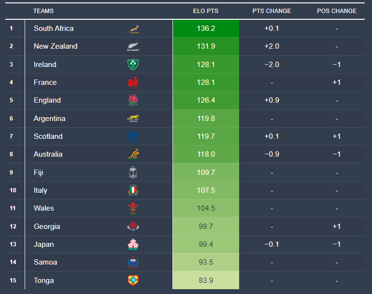Click the Japan cherry blossom logo
This screenshot has width=372, height=294.
coord(133,244)
